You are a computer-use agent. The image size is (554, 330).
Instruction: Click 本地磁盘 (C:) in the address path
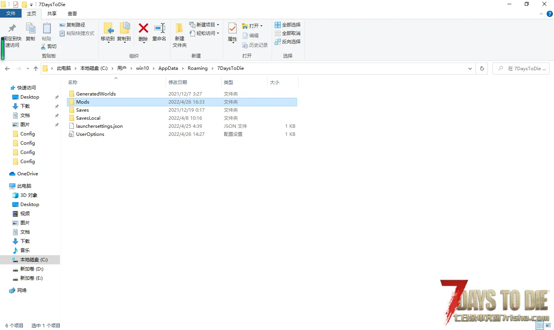94,68
